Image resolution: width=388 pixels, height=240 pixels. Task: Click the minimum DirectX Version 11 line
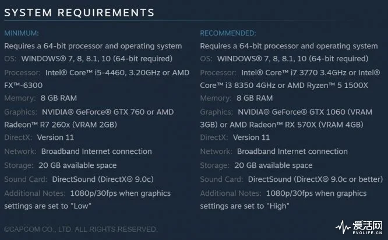(39, 137)
